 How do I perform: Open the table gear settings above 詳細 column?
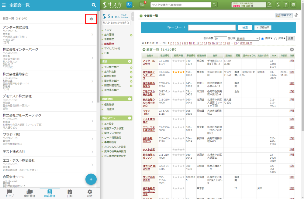pyautogui.click(x=292, y=49)
